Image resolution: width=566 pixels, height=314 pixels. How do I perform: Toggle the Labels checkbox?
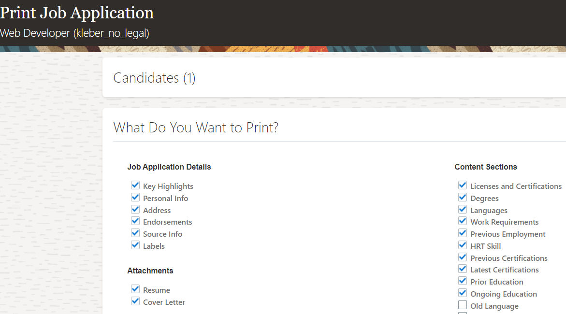(x=135, y=245)
